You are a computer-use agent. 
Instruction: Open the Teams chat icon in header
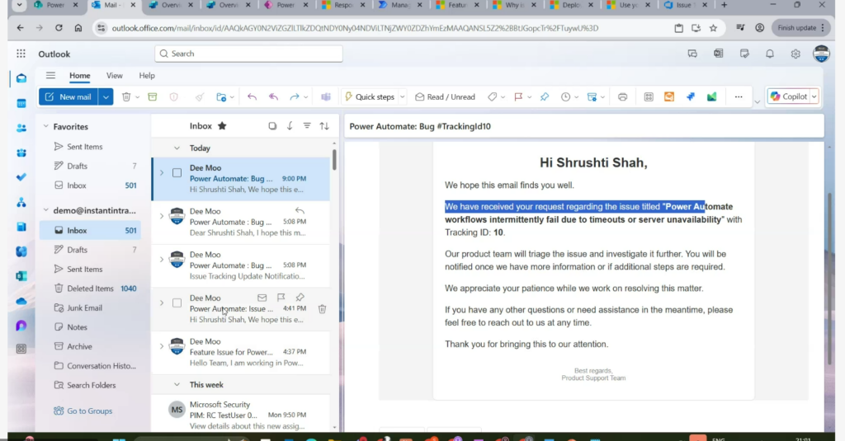coord(692,54)
